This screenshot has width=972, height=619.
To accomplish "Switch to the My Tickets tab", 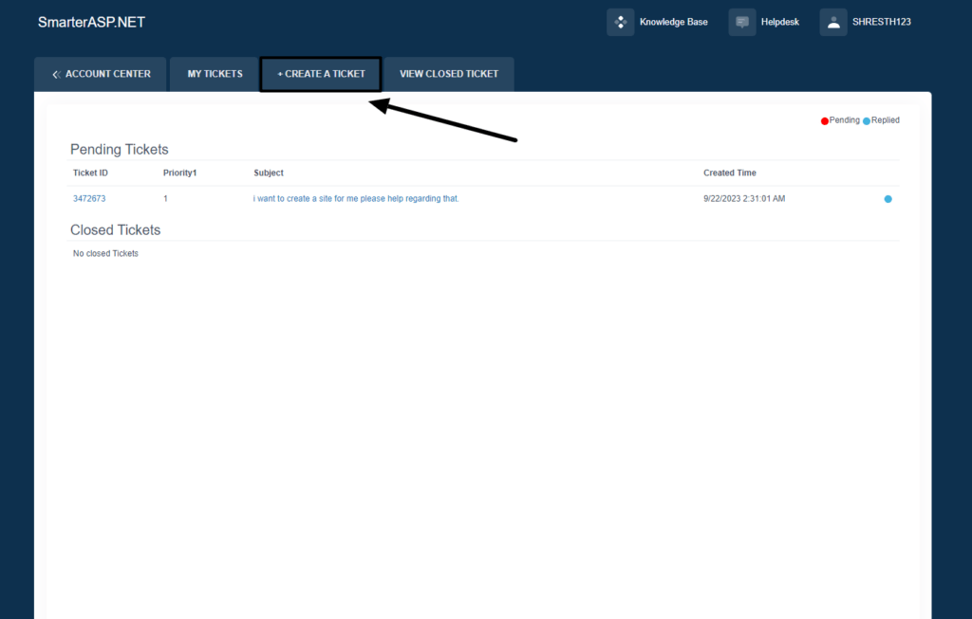I will (x=214, y=74).
